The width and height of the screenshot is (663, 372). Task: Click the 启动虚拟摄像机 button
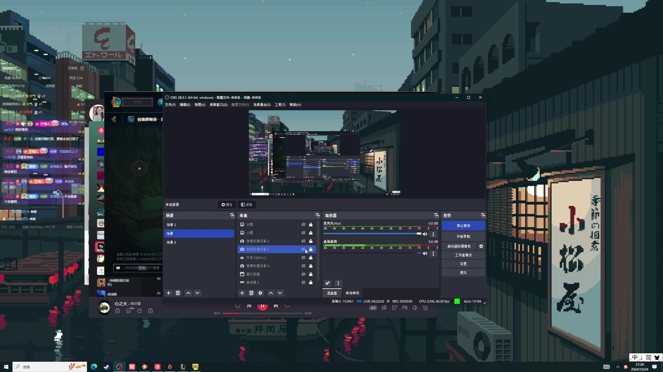pyautogui.click(x=459, y=246)
